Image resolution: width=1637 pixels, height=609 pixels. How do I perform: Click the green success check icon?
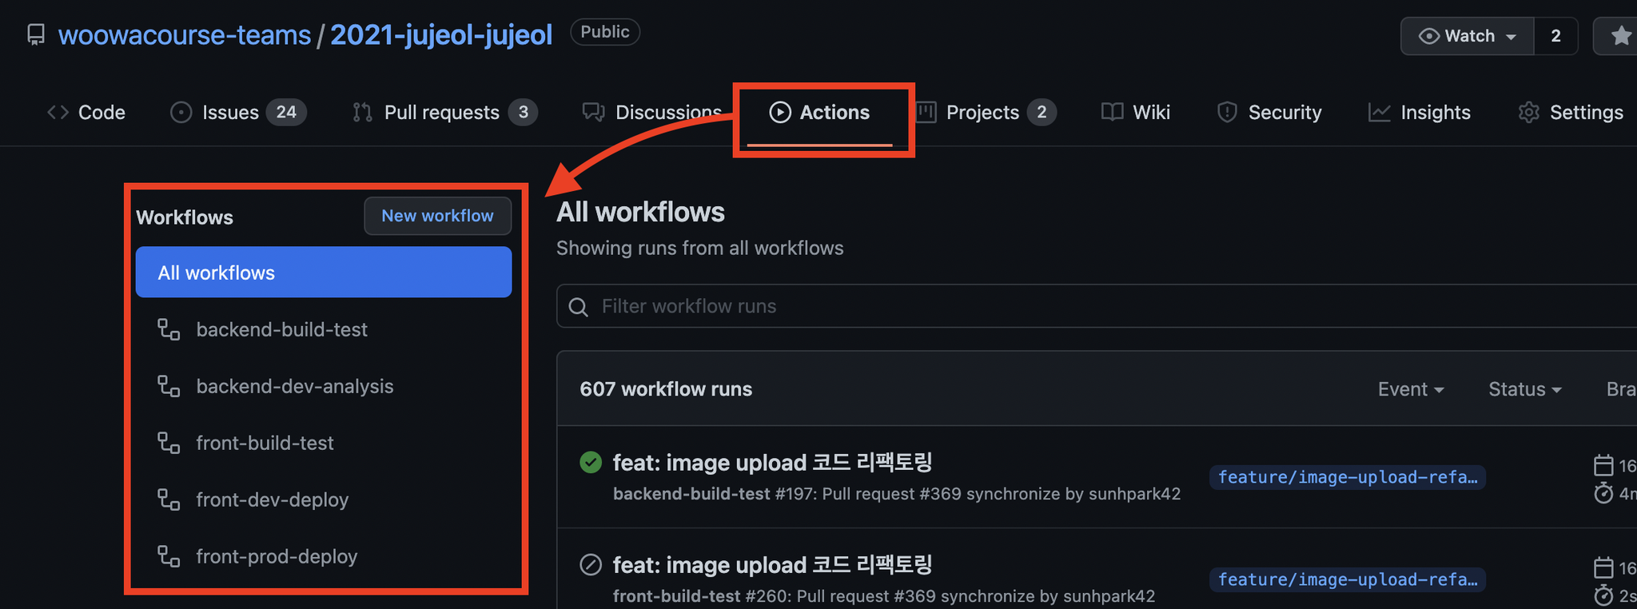point(591,463)
